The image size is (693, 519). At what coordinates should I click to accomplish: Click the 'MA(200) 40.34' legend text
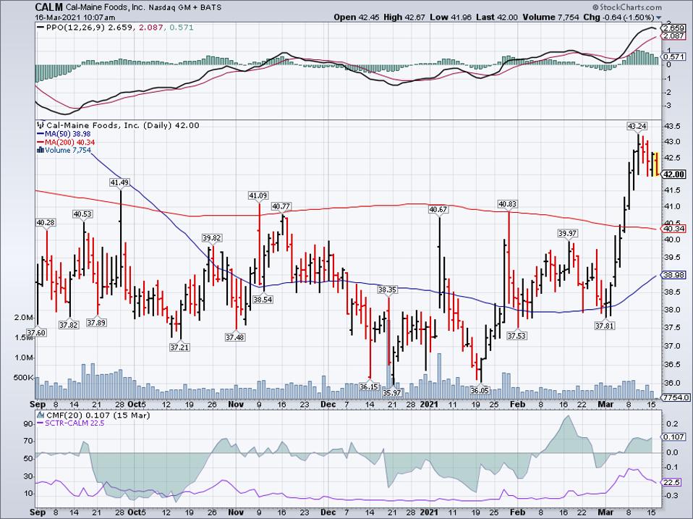pyautogui.click(x=70, y=142)
